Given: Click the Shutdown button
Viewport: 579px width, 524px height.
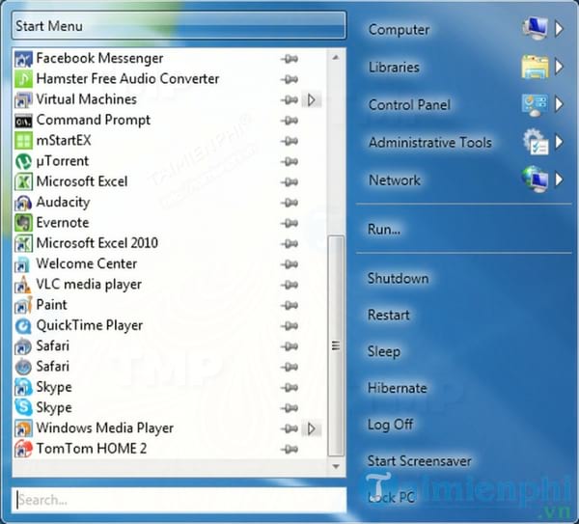Looking at the screenshot, I should [398, 278].
